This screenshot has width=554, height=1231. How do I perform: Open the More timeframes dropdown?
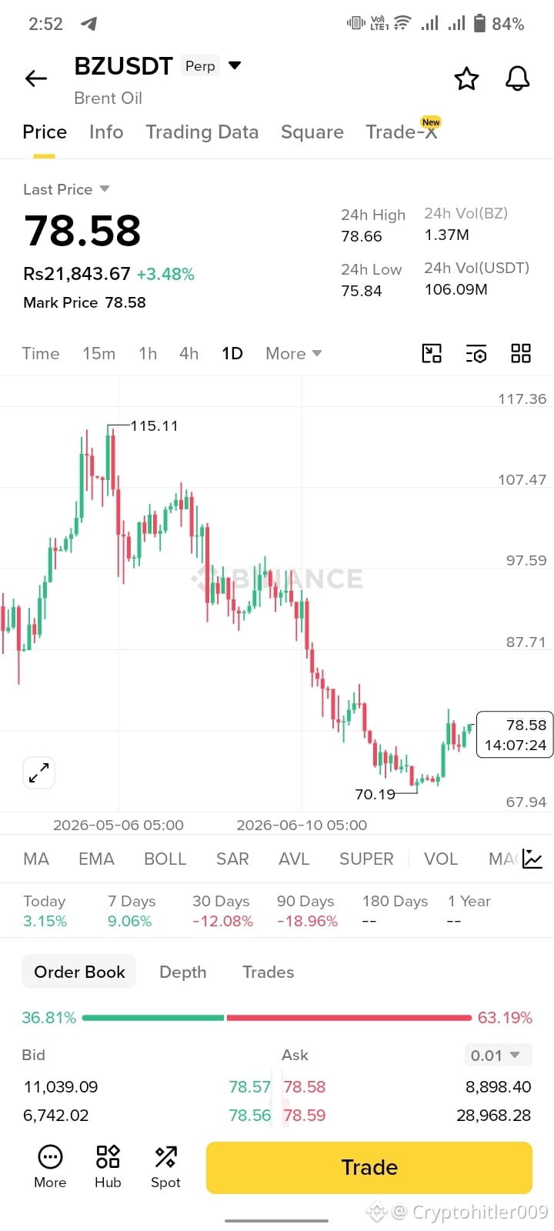pos(293,353)
